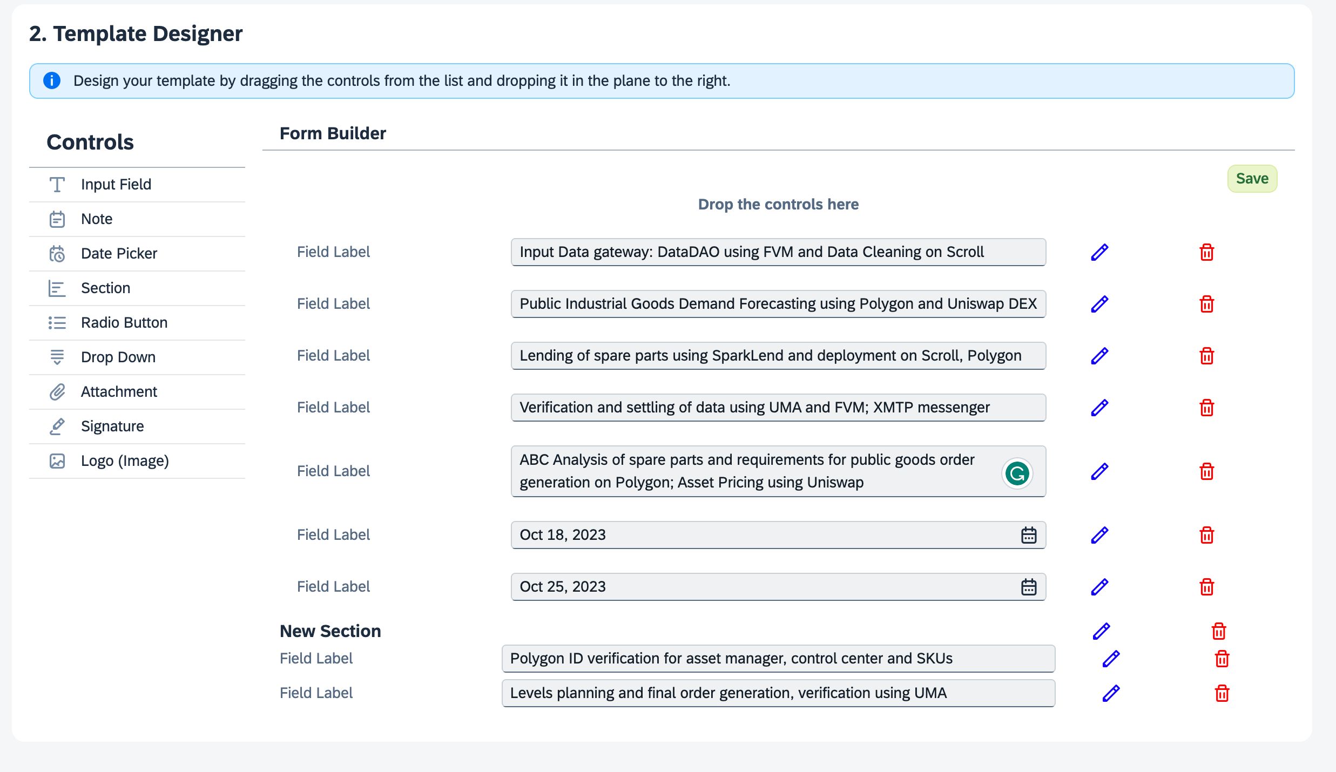The height and width of the screenshot is (772, 1336).
Task: Click the Save button
Action: (1252, 178)
